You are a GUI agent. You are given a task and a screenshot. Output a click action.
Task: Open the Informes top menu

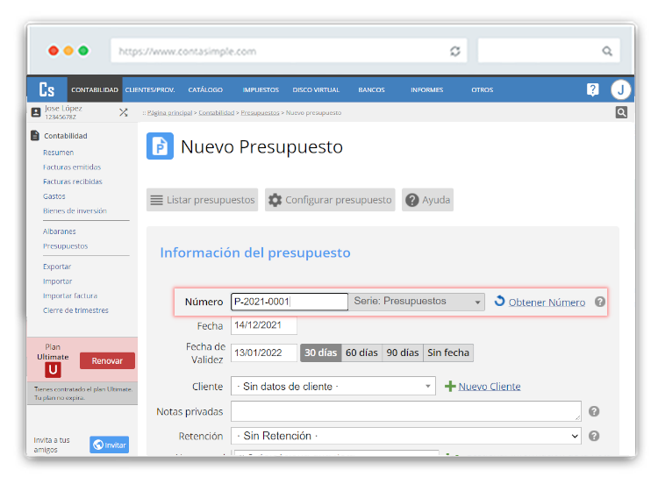[426, 89]
